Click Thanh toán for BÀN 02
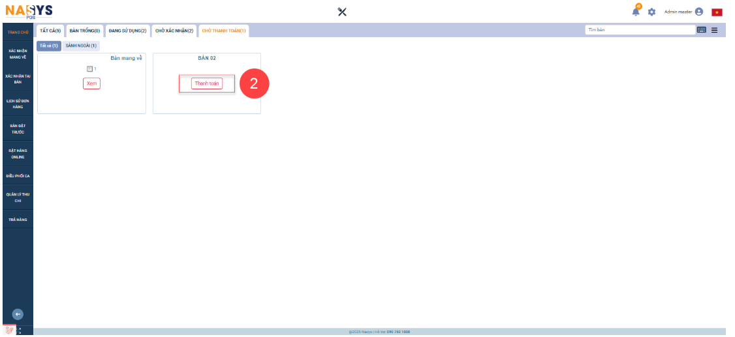 click(x=206, y=83)
